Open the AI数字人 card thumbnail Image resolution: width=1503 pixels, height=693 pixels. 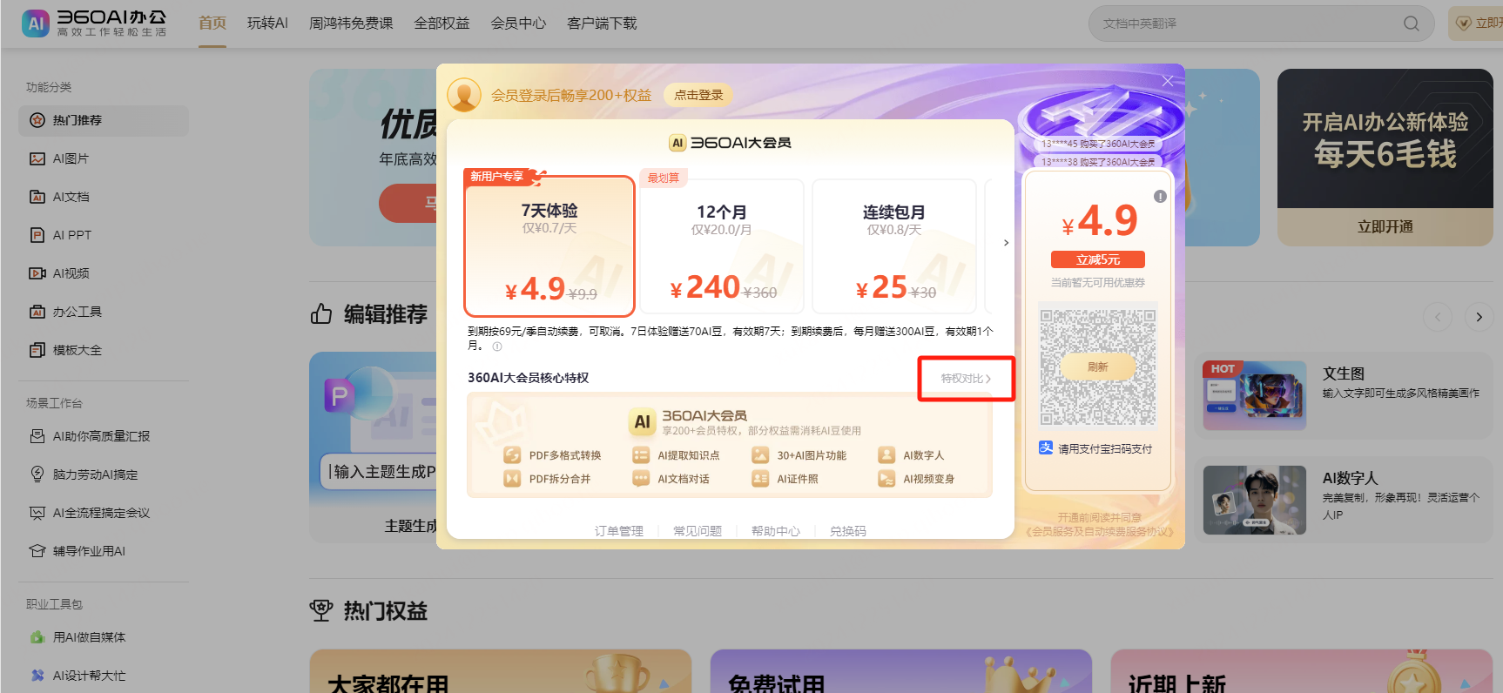pyautogui.click(x=1255, y=500)
